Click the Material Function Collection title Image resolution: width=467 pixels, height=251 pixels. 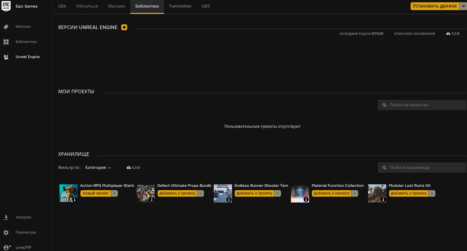click(x=338, y=186)
